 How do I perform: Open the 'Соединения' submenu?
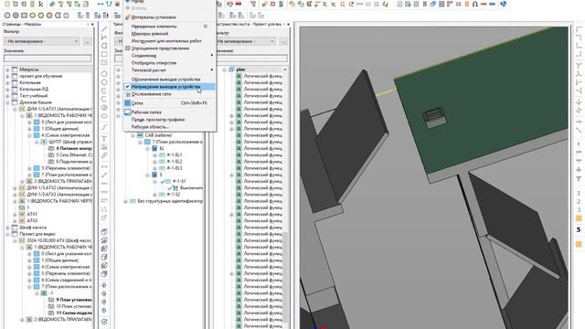pyautogui.click(x=169, y=55)
